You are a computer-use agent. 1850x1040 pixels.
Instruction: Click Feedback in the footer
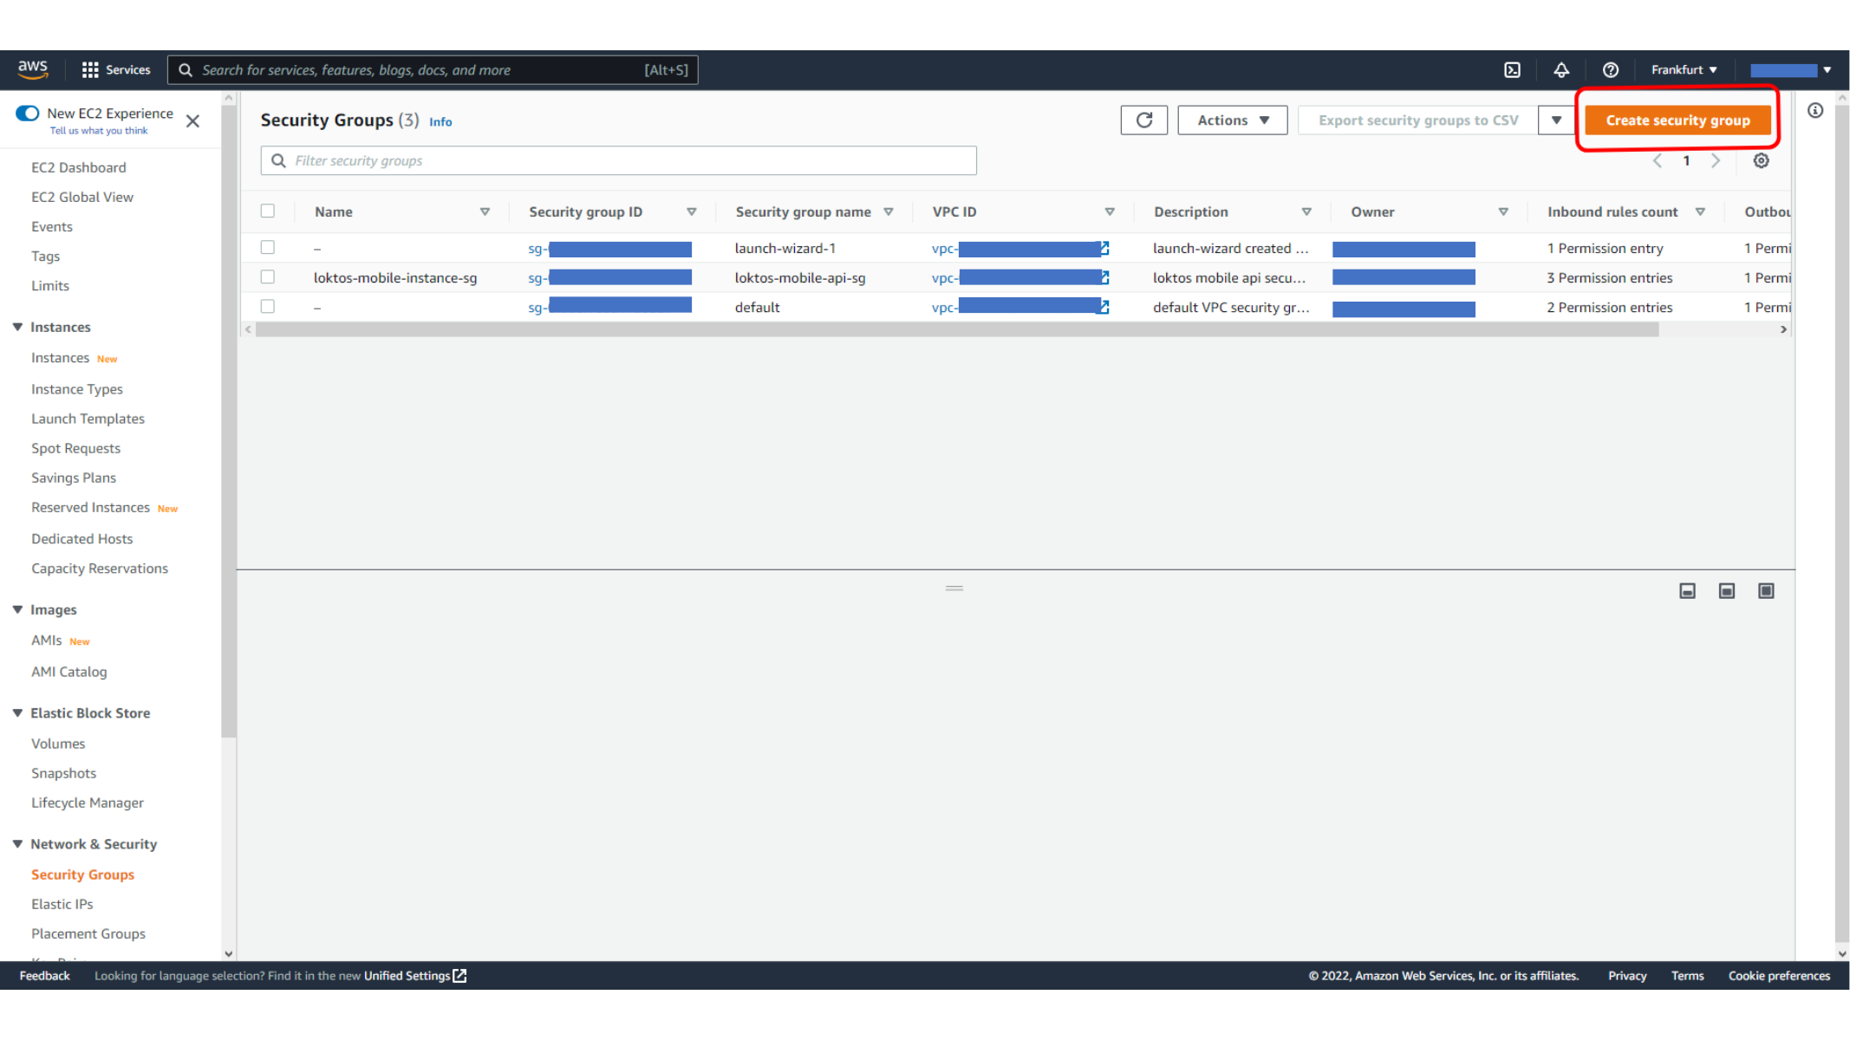(44, 975)
